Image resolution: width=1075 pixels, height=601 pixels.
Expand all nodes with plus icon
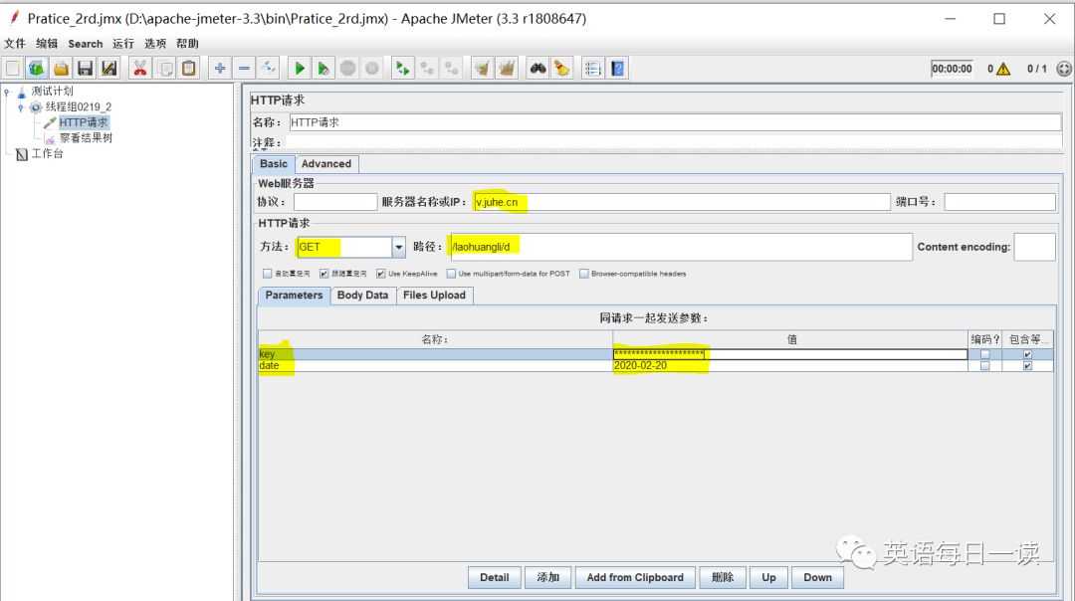tap(219, 68)
